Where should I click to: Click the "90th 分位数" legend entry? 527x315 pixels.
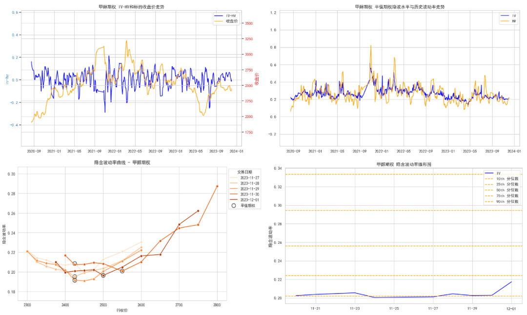[x=502, y=201]
